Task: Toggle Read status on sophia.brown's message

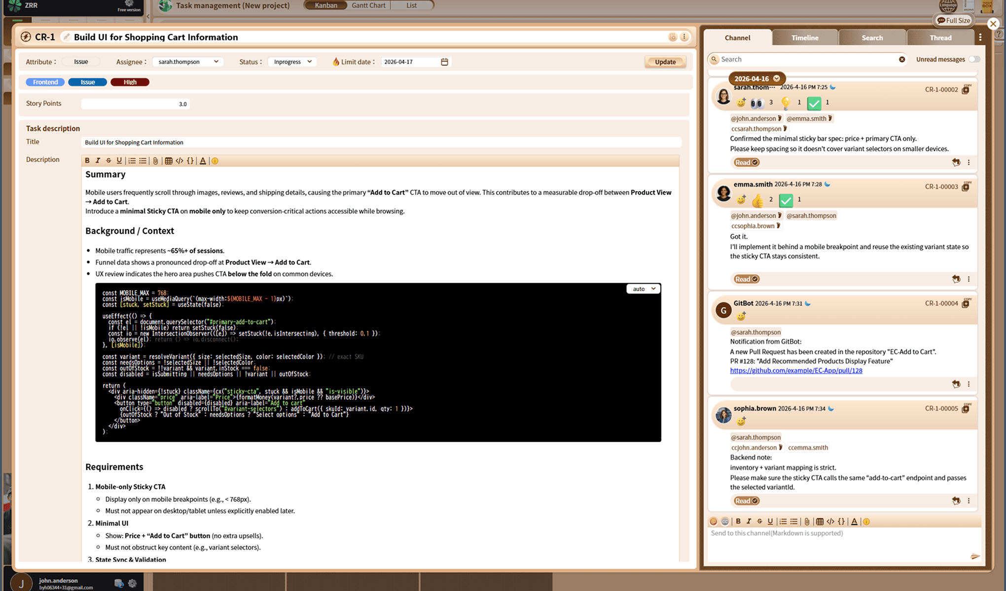Action: (746, 500)
